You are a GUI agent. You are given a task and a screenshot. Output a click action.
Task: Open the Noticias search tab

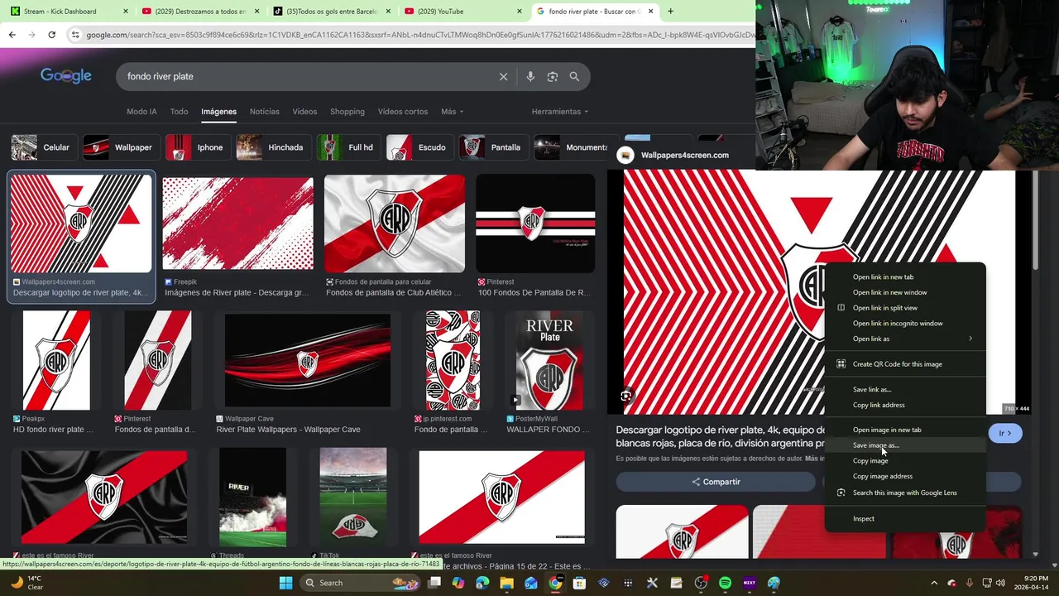265,112
